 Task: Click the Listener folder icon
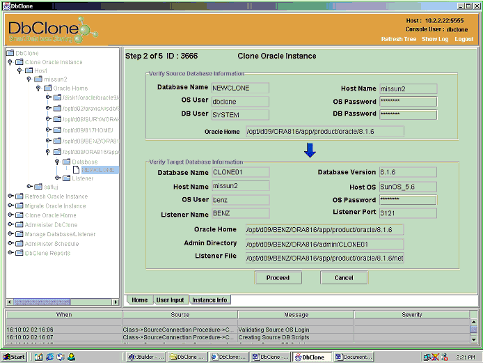(x=67, y=178)
